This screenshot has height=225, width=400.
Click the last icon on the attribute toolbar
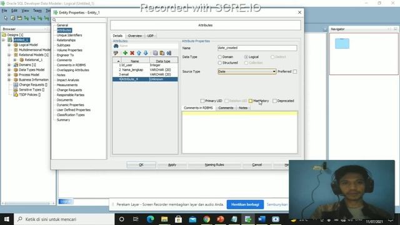(x=169, y=52)
